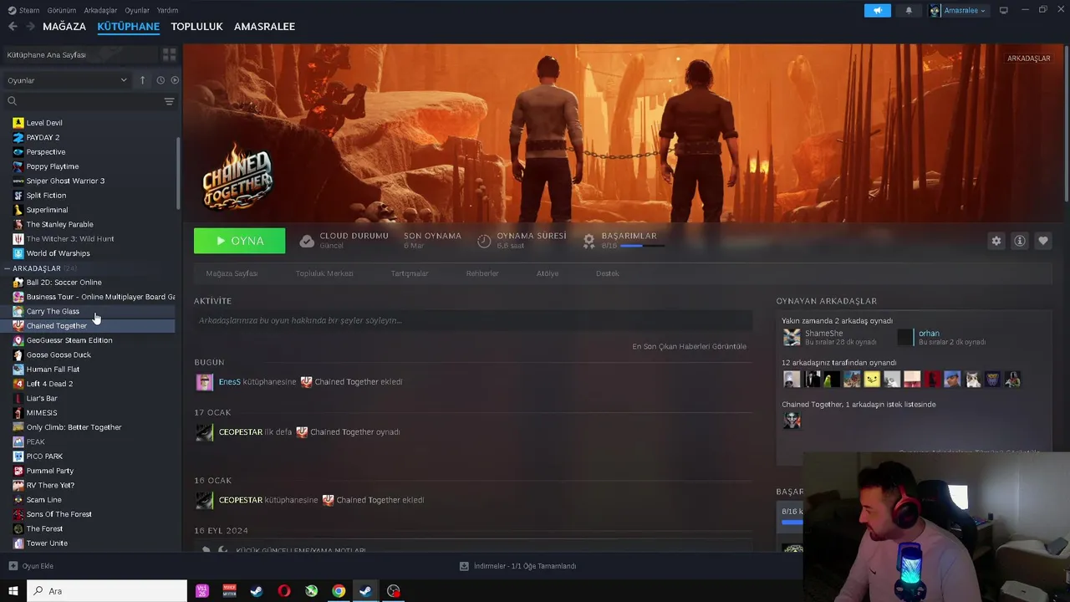Click the Big Picture mode monitor icon
Screen dimensions: 1070x602
click(x=1004, y=11)
